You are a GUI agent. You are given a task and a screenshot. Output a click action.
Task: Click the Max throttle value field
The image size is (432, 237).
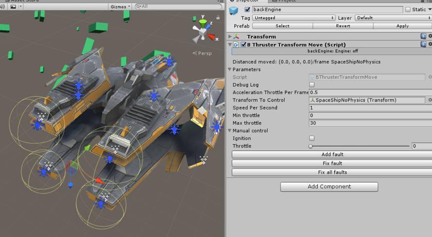click(x=370, y=123)
